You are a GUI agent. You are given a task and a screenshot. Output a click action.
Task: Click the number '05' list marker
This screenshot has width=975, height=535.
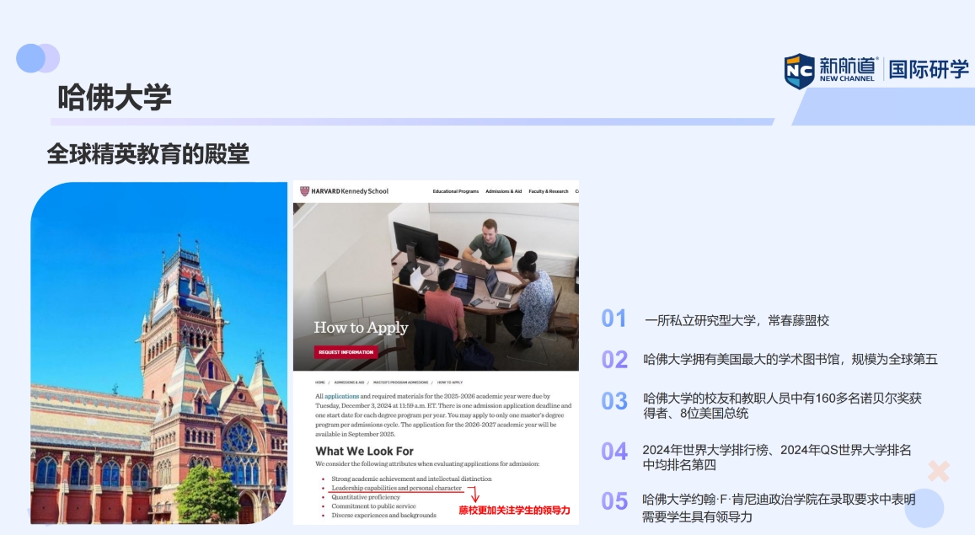tap(614, 501)
